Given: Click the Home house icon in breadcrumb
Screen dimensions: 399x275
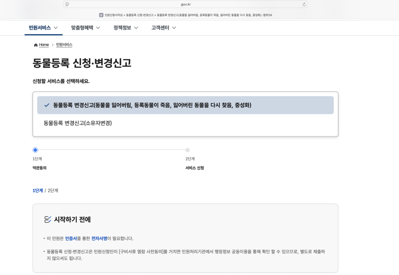Looking at the screenshot, I should [35, 45].
